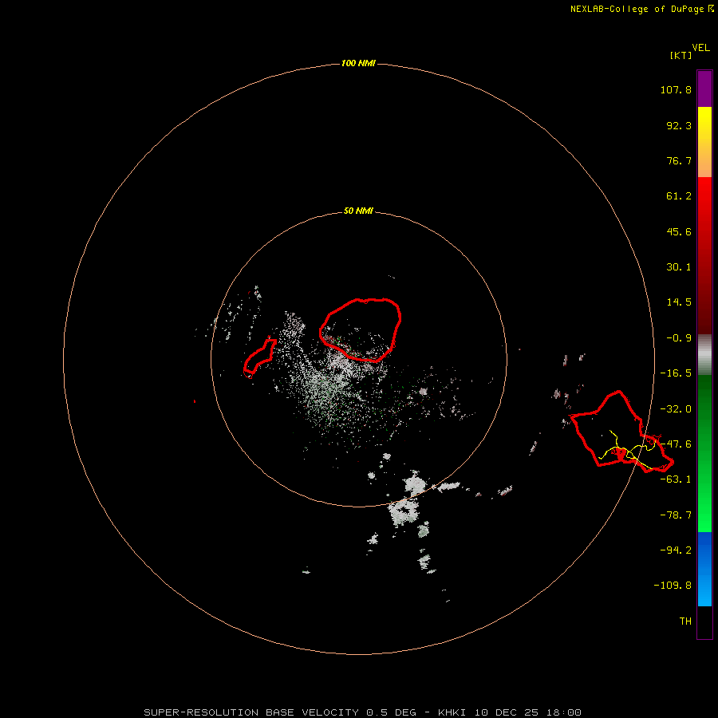Viewport: 718px width, 718px height.
Task: Click the TH legend label
Action: [685, 621]
